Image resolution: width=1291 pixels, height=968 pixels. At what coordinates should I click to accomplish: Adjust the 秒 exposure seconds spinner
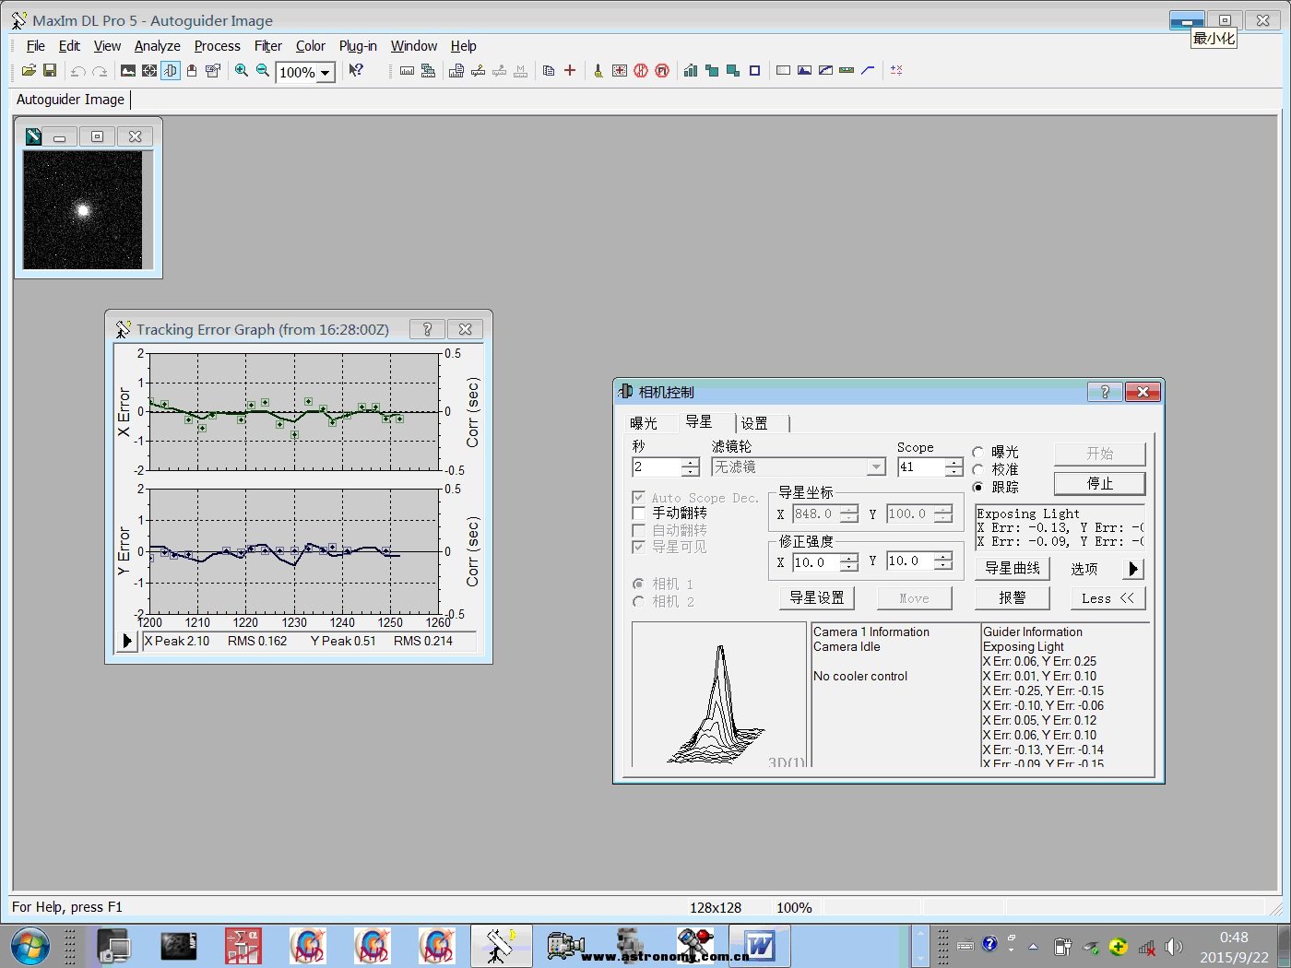pos(691,467)
